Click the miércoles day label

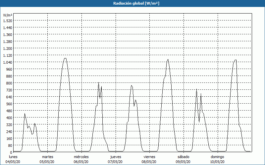pyautogui.click(x=81, y=157)
